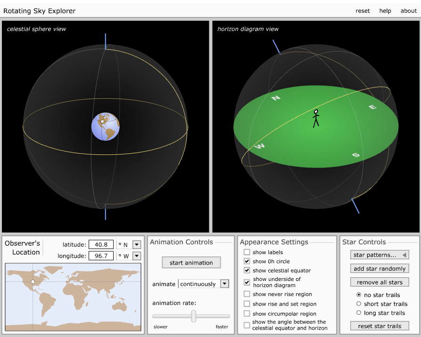Click the add star randomly button
The image size is (421, 337).
click(x=380, y=269)
